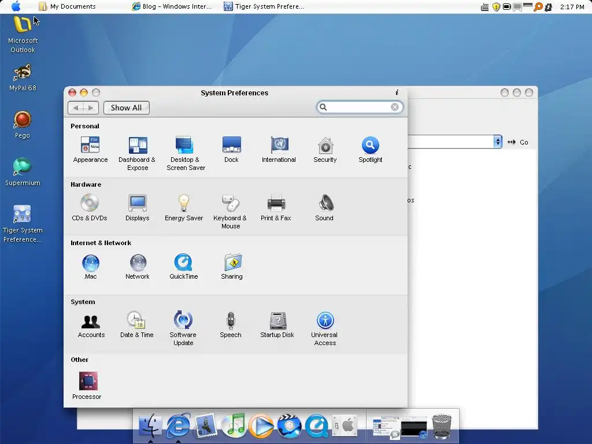592x444 pixels.
Task: Click the info 'i' icon in title bar
Action: click(397, 92)
